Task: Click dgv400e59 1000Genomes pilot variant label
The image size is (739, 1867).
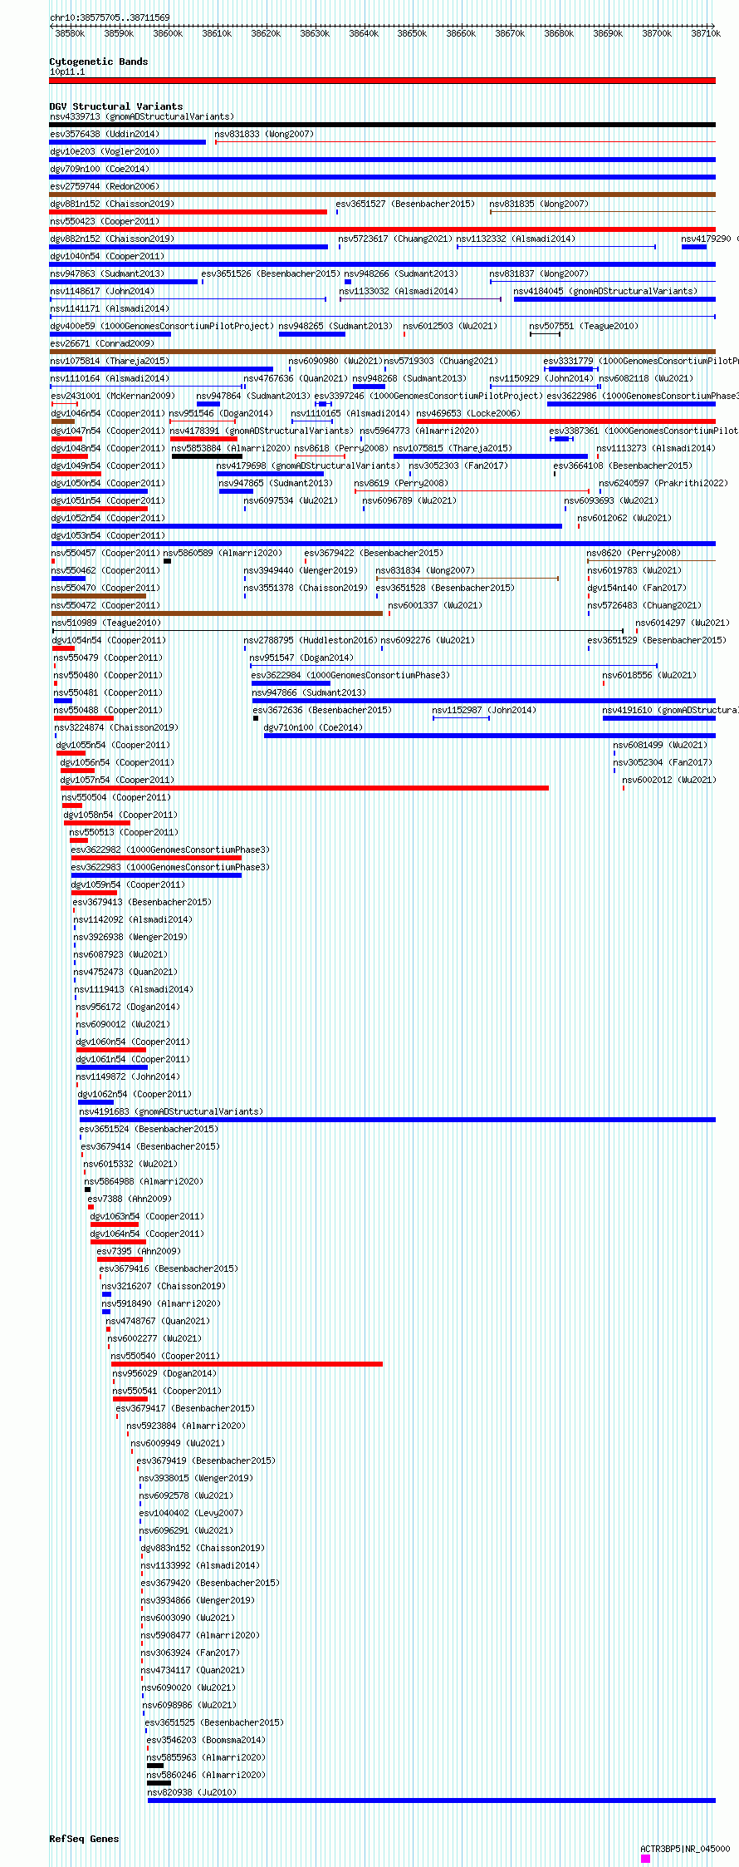Action: click(162, 326)
